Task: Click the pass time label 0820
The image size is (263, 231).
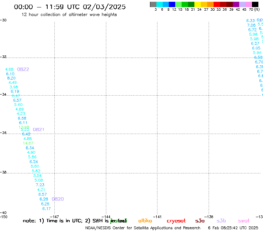Action: coord(58,199)
